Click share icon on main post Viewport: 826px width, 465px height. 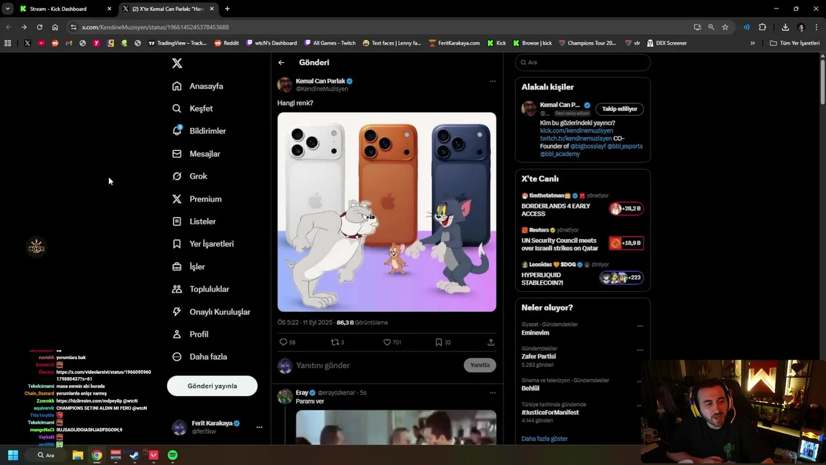tap(490, 342)
